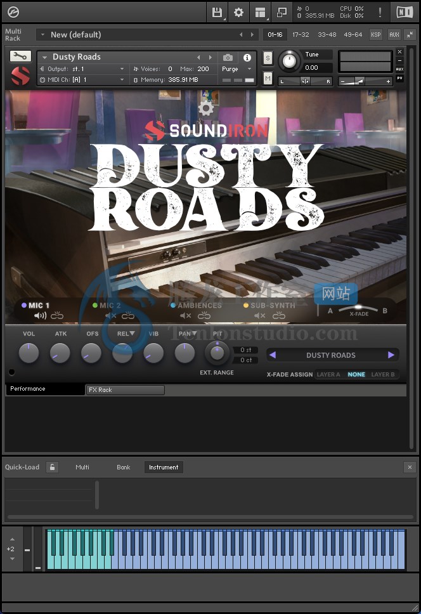
Task: Click the KSP button
Action: click(x=375, y=34)
